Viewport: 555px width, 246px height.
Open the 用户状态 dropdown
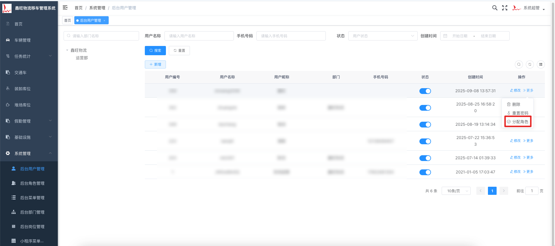(383, 36)
